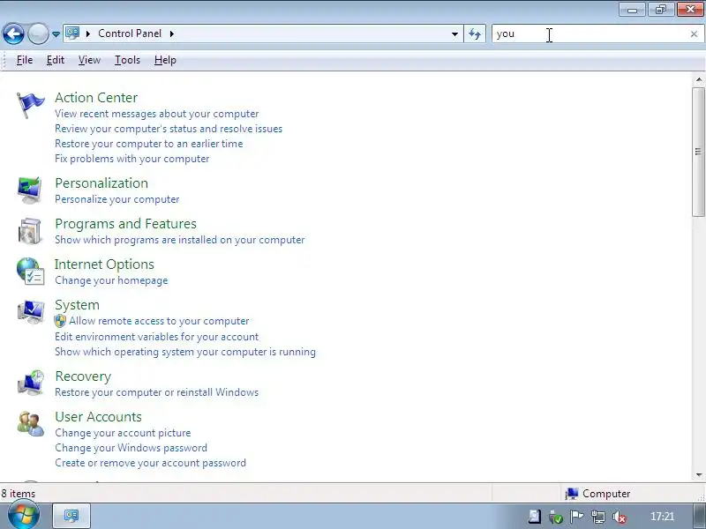Image resolution: width=706 pixels, height=529 pixels.
Task: Click the safely remove hardware tray icon
Action: click(x=556, y=518)
